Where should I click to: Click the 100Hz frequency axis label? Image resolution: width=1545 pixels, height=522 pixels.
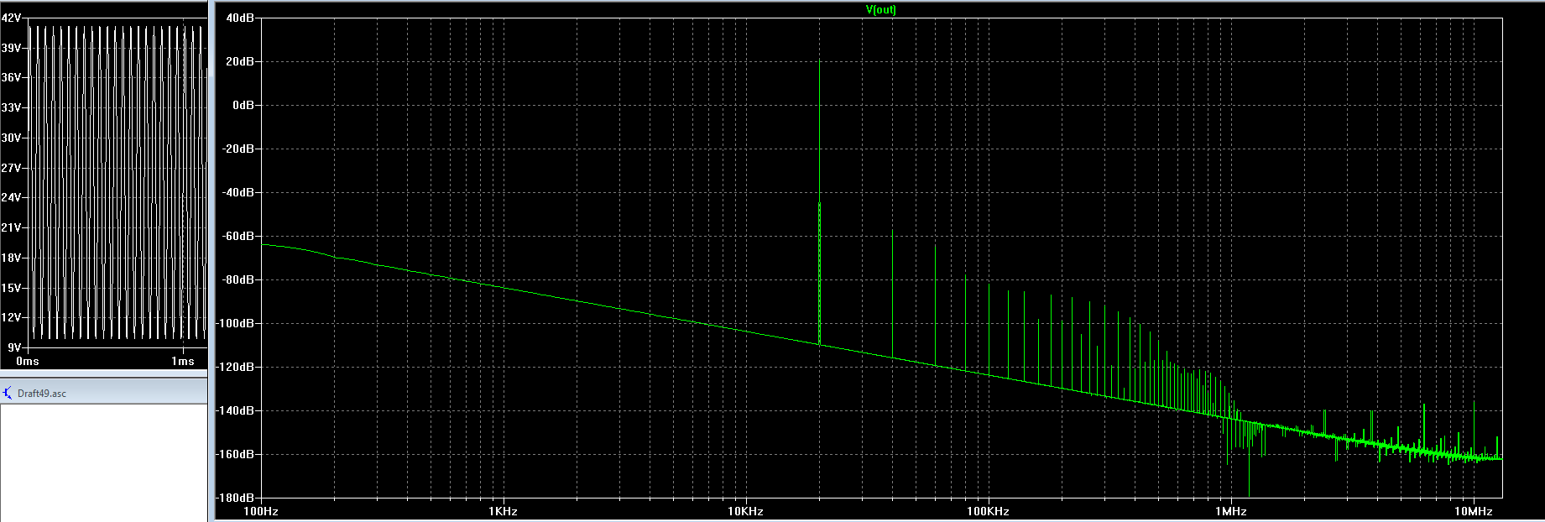coord(261,511)
